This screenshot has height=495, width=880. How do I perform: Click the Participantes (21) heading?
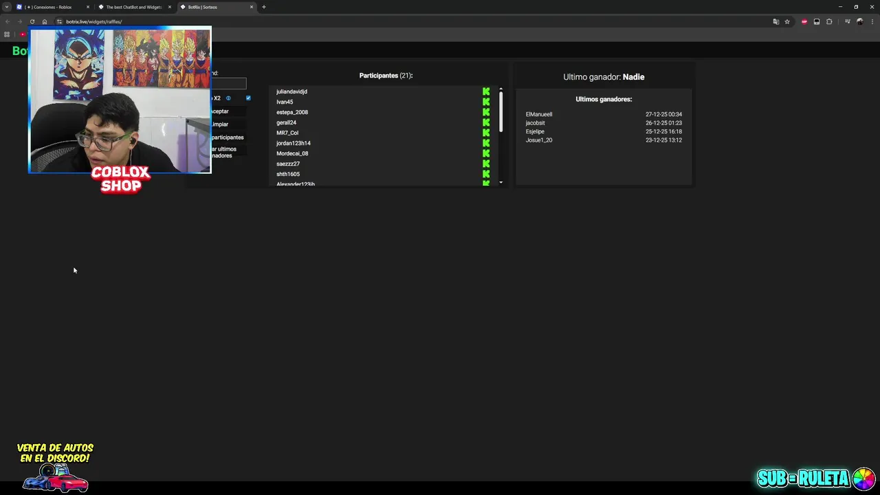tap(386, 76)
